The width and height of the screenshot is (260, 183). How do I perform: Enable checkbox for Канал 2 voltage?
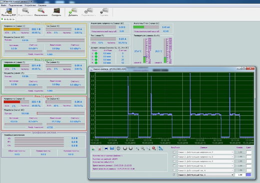click(174, 157)
